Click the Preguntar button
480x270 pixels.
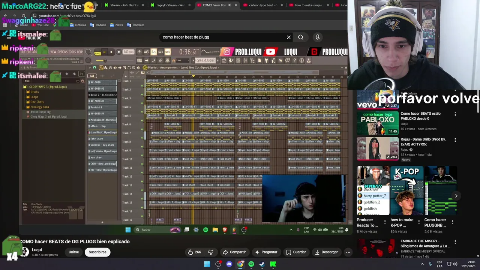tap(266, 252)
